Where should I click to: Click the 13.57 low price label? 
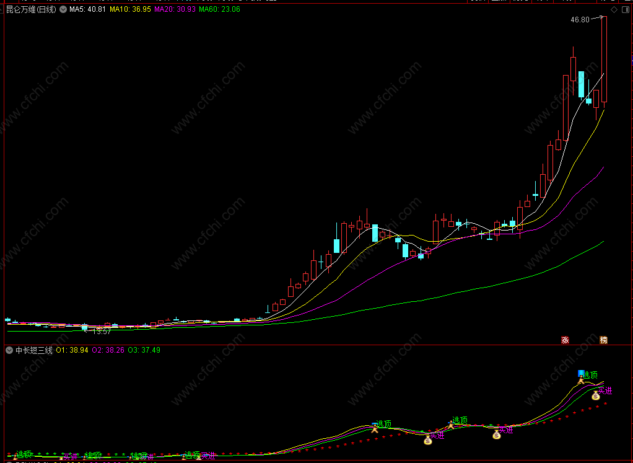(102, 332)
